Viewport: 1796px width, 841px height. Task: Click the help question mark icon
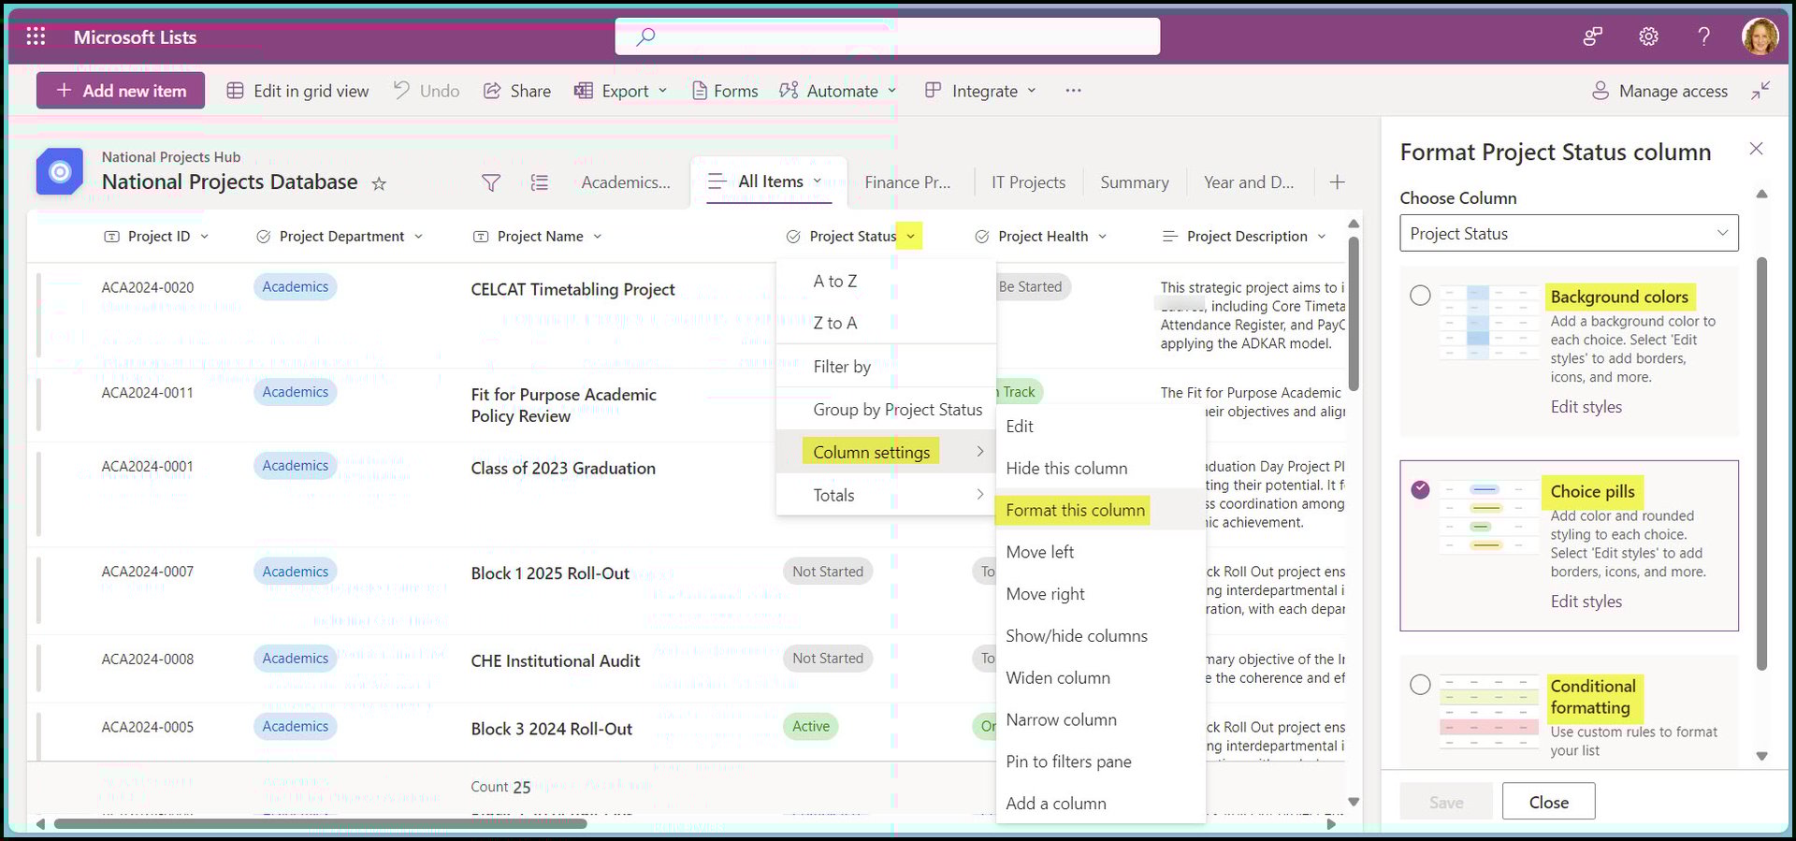click(1703, 36)
